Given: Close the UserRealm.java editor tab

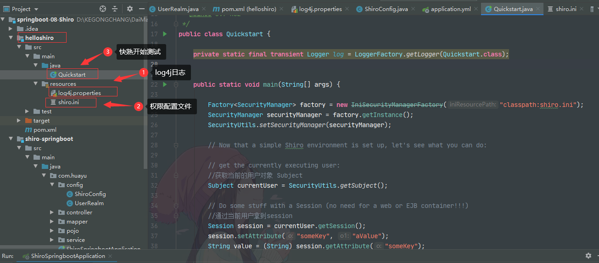Looking at the screenshot, I should coord(205,9).
